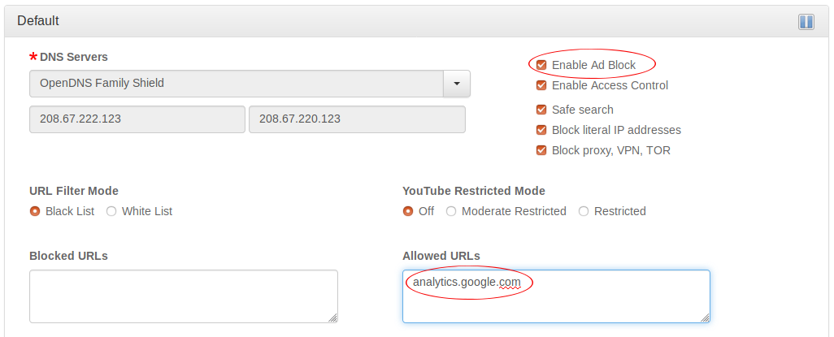
Task: Click inside the Blocked URLs text area
Action: 183,296
